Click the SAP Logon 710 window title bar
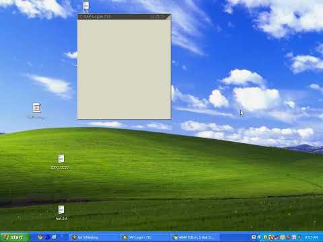The width and height of the screenshot is (323, 242). (124, 17)
